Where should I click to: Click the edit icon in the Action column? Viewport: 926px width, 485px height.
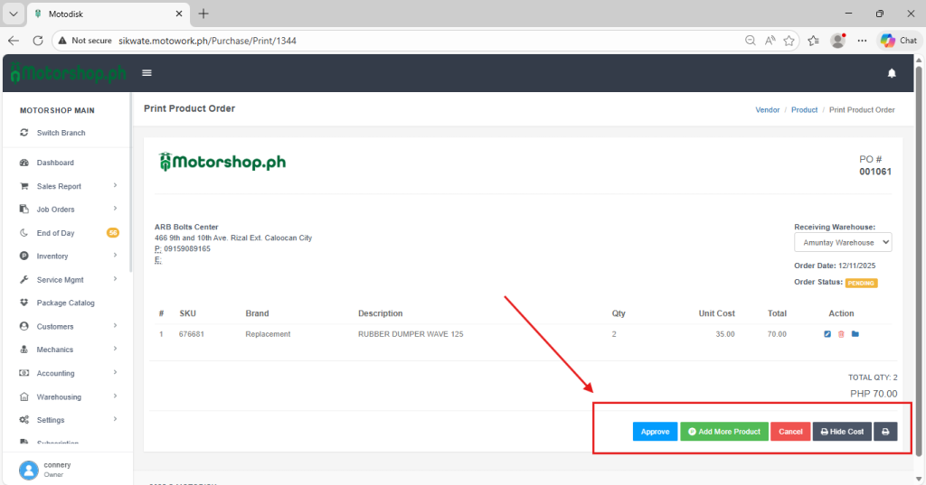pos(827,334)
